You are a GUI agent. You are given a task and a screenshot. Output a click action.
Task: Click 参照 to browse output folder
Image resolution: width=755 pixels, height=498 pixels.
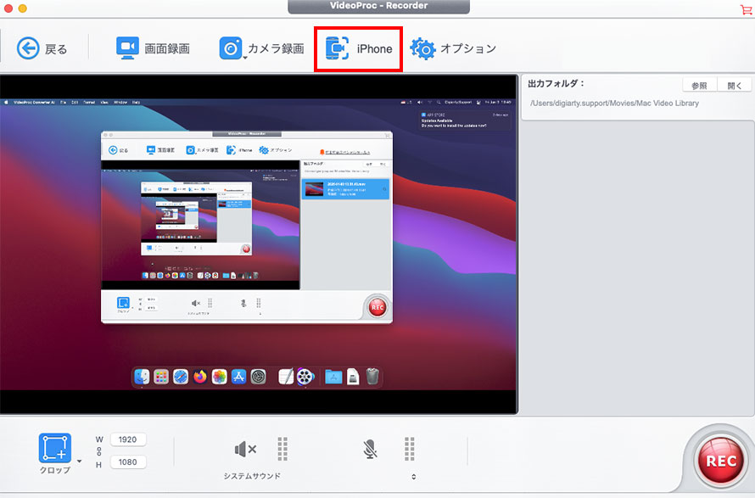point(701,84)
